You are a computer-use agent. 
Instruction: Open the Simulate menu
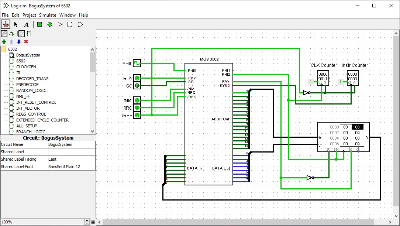click(48, 15)
